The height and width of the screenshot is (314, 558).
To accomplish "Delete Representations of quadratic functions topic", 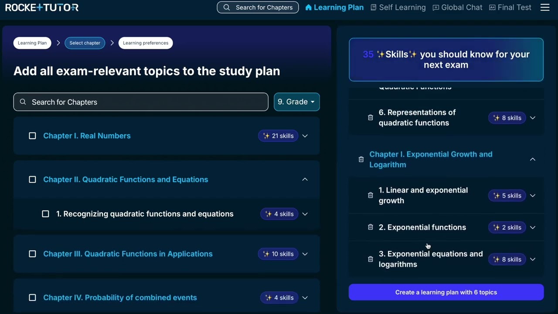I will 370,118.
